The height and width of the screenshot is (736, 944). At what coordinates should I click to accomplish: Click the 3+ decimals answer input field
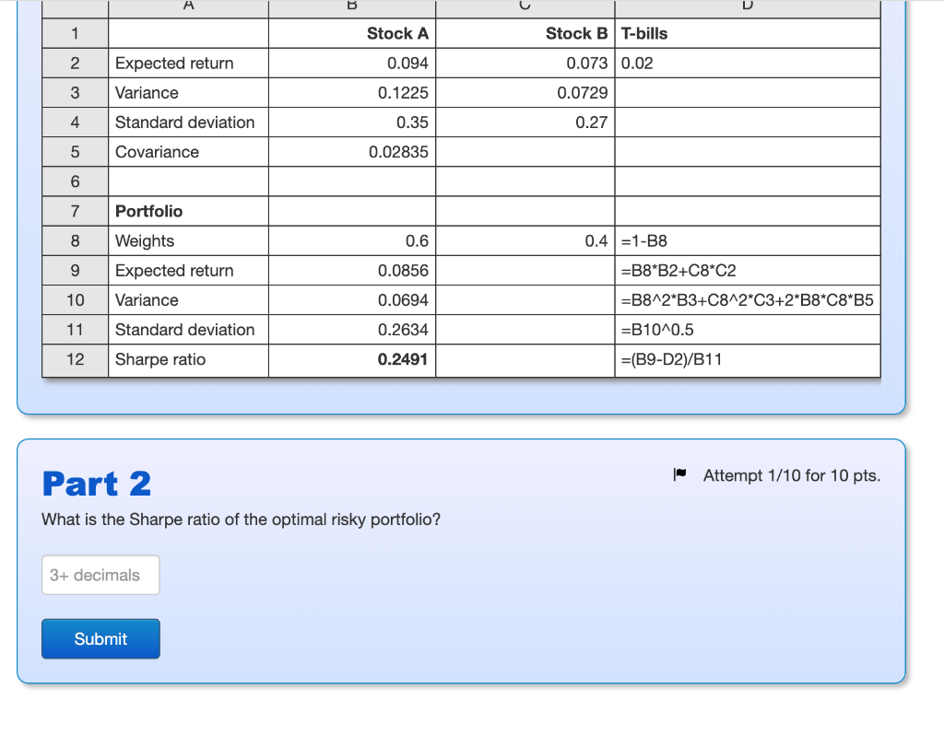pyautogui.click(x=100, y=575)
